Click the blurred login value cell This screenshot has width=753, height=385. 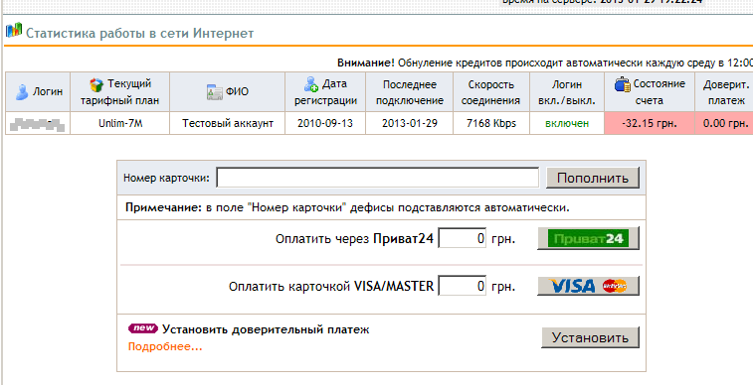[x=38, y=123]
